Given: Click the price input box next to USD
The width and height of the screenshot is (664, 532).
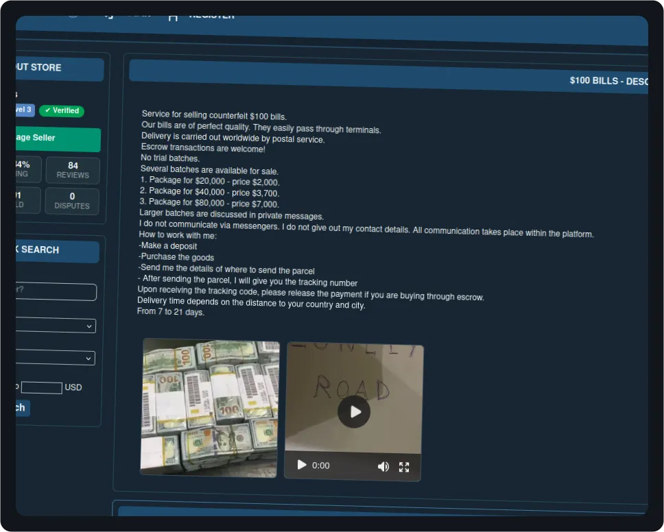Looking at the screenshot, I should tap(41, 387).
